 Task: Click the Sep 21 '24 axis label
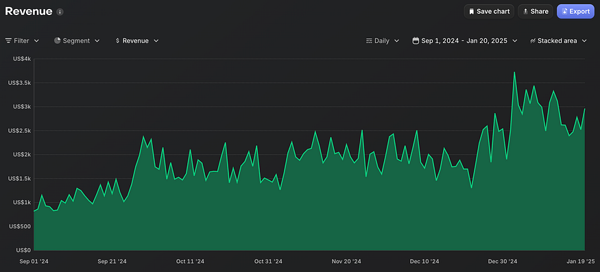(x=112, y=261)
